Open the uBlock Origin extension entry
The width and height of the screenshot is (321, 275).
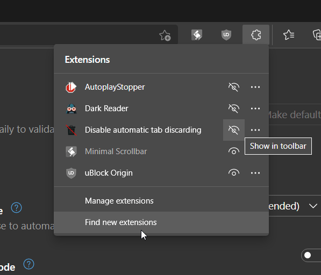tap(109, 173)
